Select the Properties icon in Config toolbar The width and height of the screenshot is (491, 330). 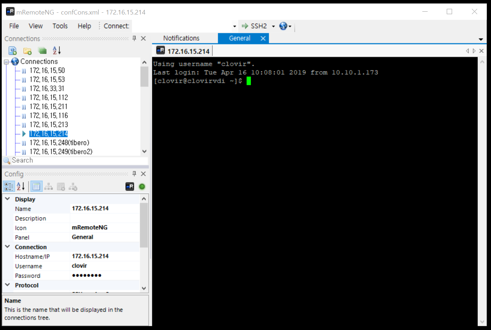[x=36, y=186]
